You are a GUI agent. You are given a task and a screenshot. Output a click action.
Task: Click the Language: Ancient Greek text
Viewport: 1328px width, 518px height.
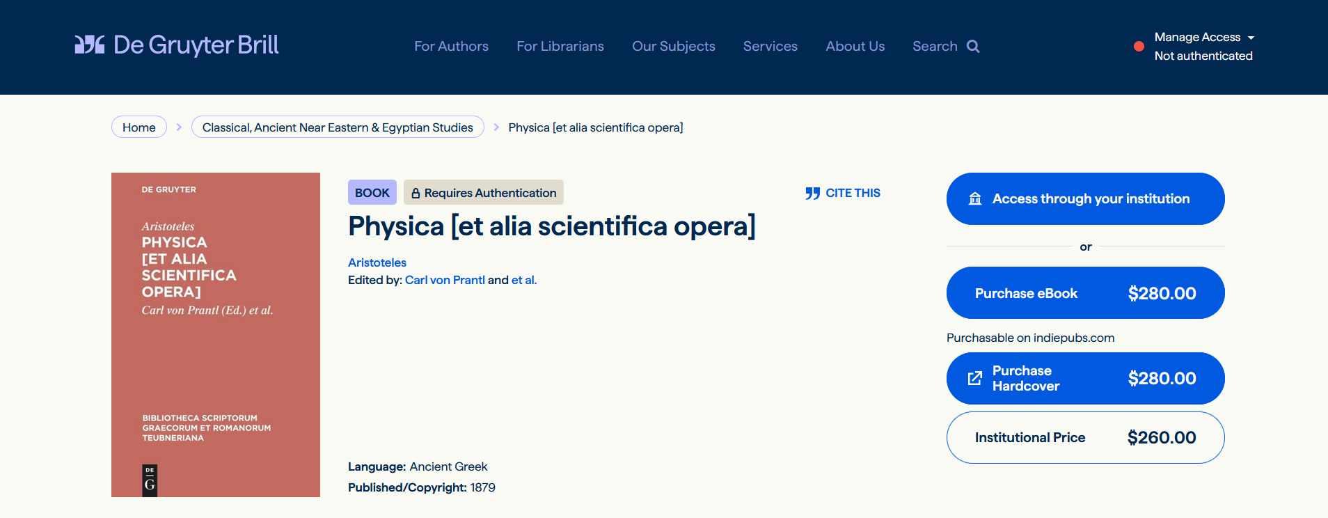(x=418, y=466)
